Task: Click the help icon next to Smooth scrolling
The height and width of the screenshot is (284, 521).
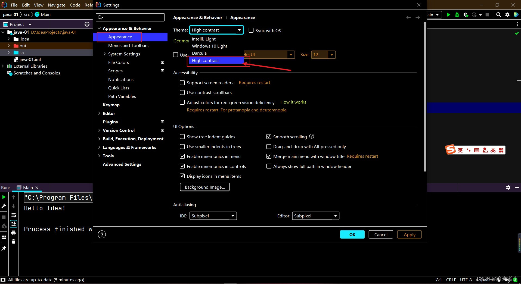Action: (312, 136)
